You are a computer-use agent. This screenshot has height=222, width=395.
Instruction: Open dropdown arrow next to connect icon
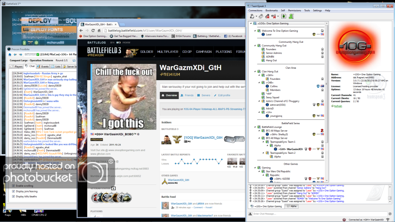256,16
